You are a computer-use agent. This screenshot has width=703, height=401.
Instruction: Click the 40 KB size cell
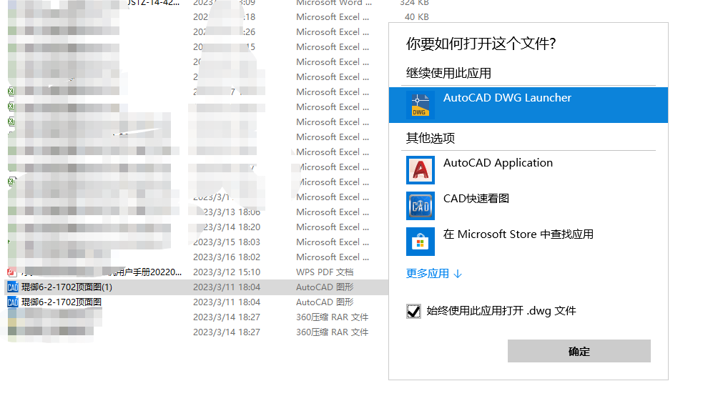tap(416, 17)
